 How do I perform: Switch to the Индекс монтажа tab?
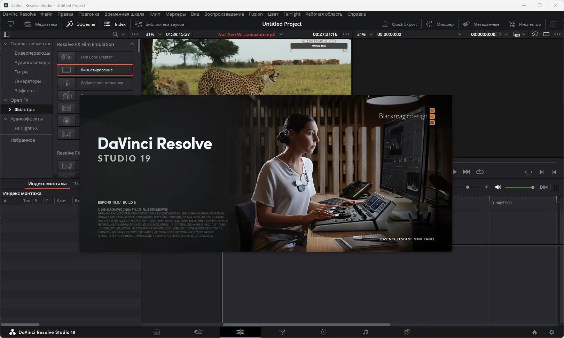tap(47, 183)
